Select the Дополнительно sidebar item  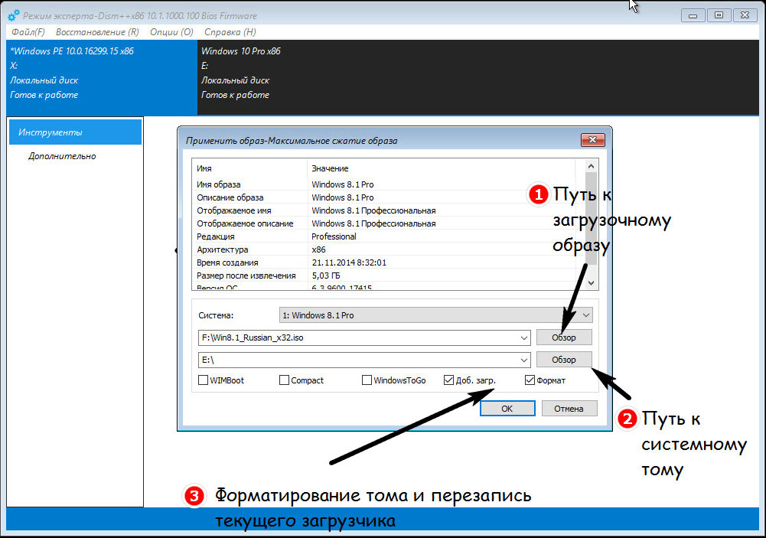[62, 156]
